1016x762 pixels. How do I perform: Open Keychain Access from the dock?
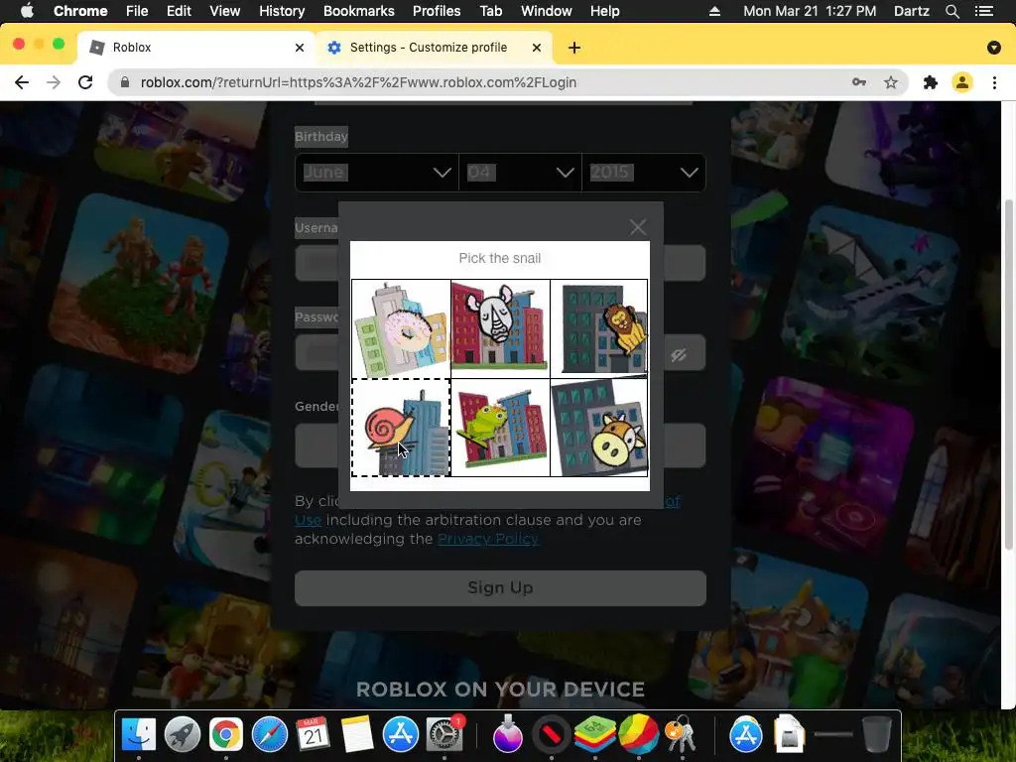pyautogui.click(x=682, y=734)
